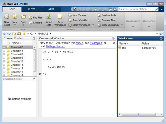Viewport: 166px width, 124px height.
Task: Click Find Files
Action: click(x=35, y=18)
